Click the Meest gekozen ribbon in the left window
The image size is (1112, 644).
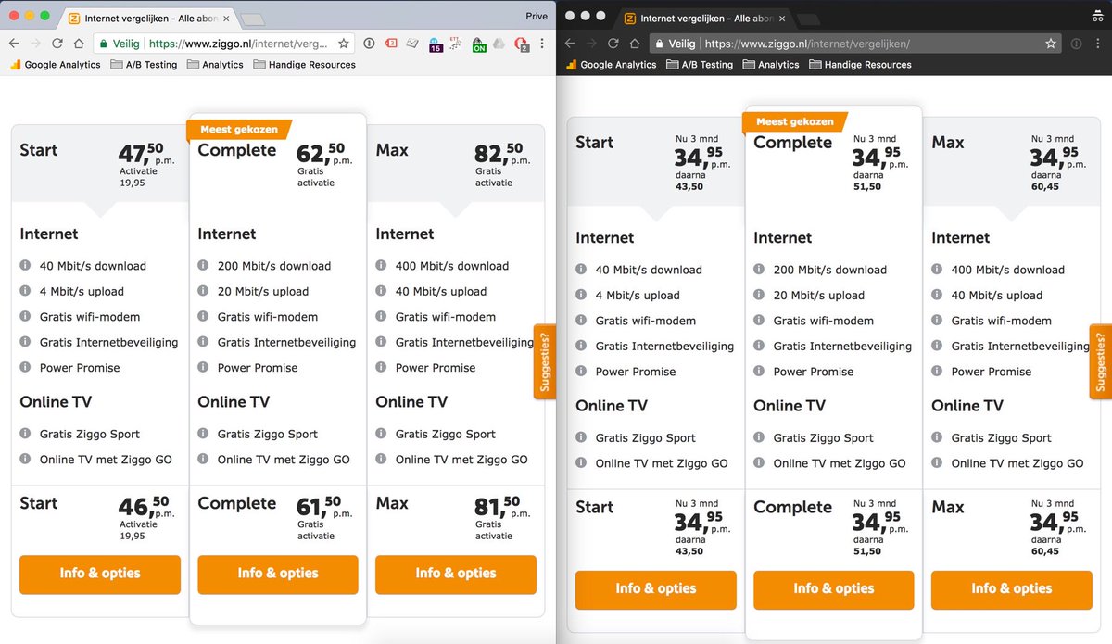coord(239,130)
